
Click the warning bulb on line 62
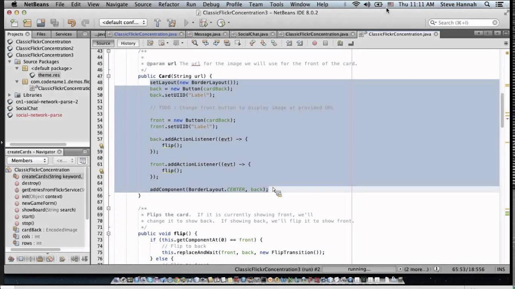(x=101, y=171)
